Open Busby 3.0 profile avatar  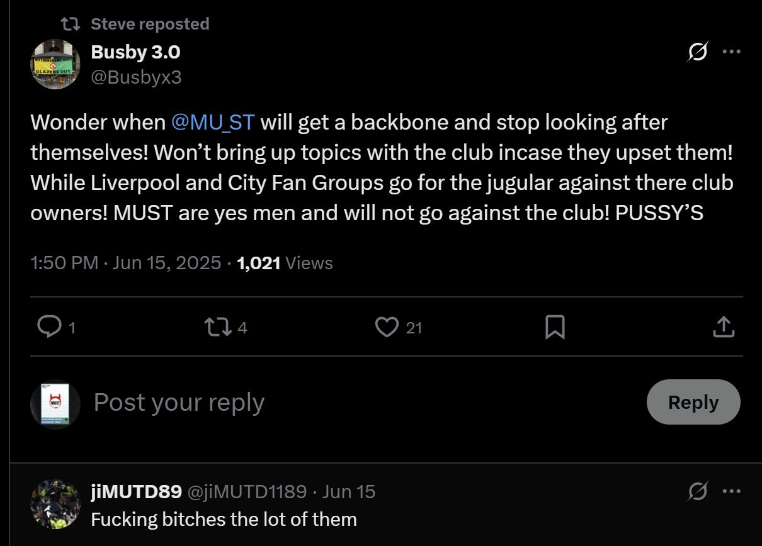pos(55,64)
